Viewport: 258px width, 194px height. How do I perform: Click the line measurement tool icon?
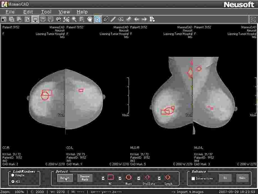(113, 19)
